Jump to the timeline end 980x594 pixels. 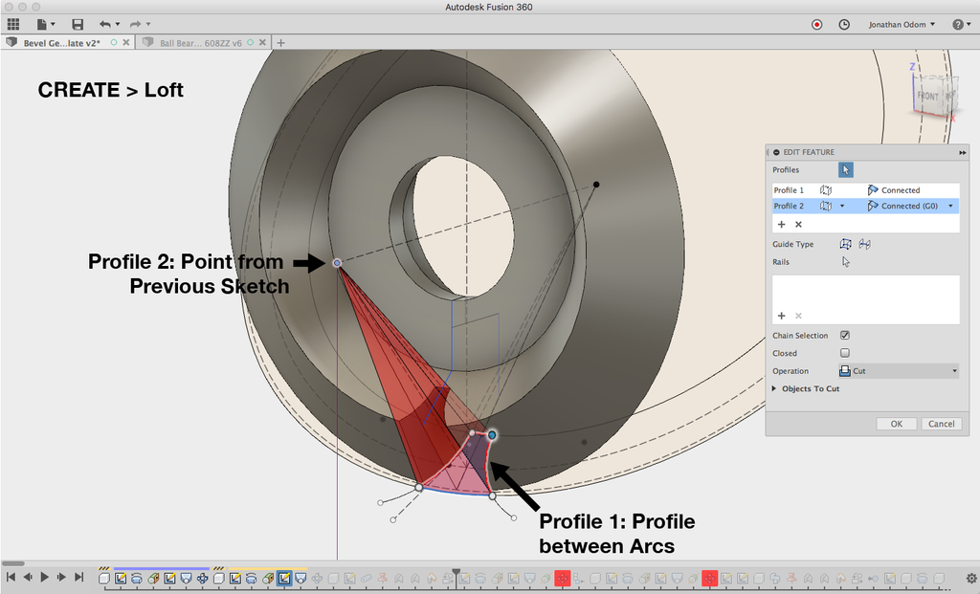point(78,577)
